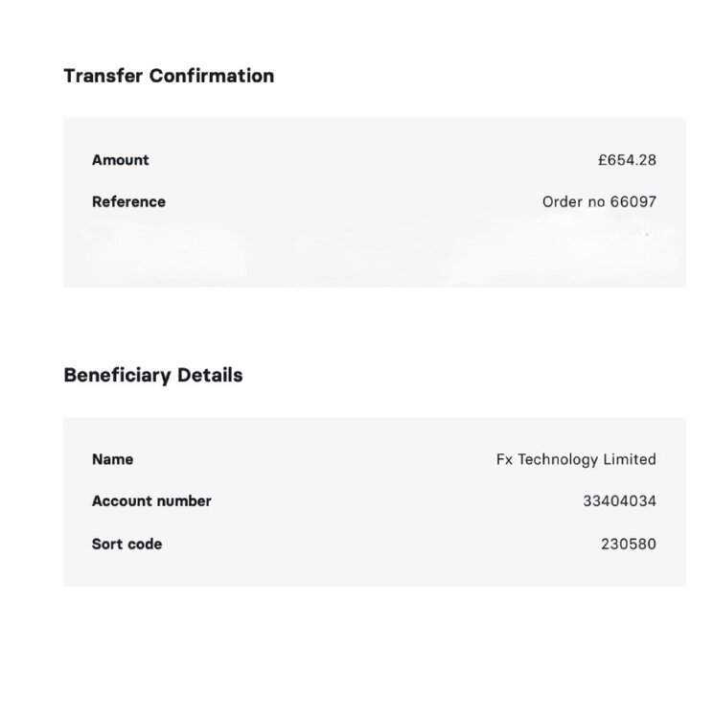The width and height of the screenshot is (714, 719).
Task: Select the Reference label
Action: coord(128,202)
